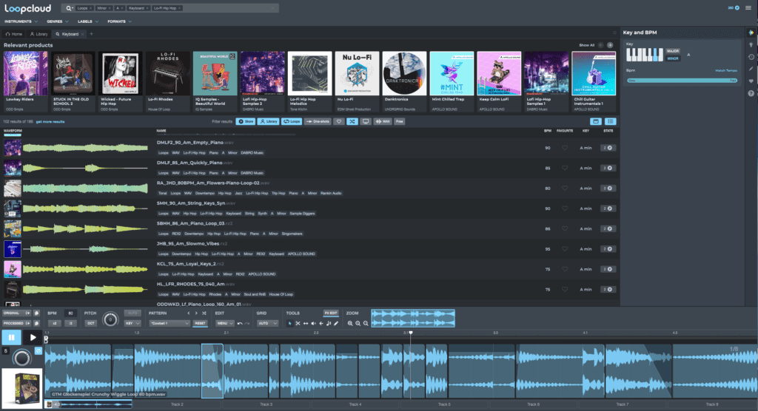
Task: Select MAJOR key scale
Action: 672,51
